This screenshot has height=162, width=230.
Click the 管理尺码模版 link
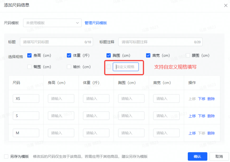96,23
